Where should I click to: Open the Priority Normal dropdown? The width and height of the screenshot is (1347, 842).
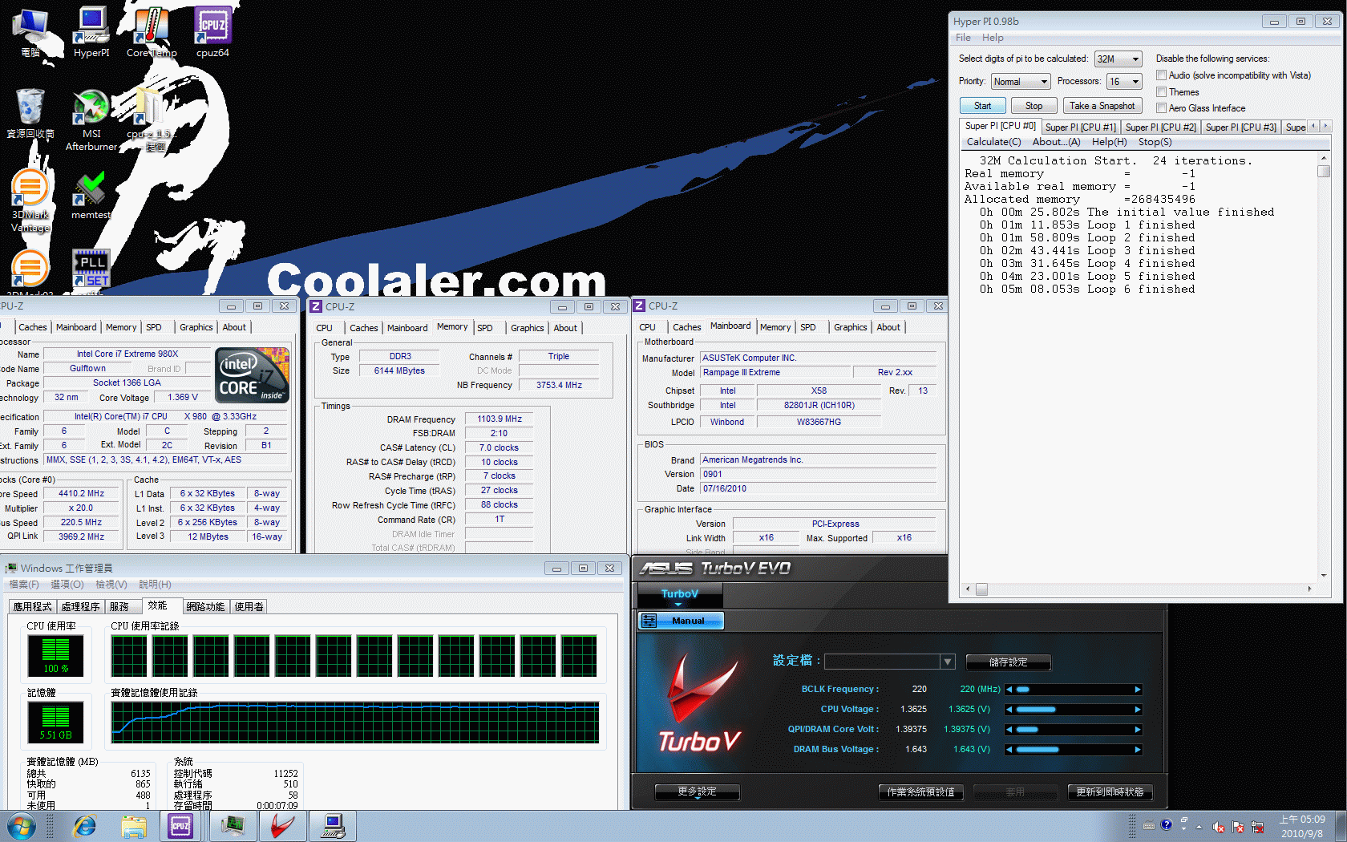pos(1020,82)
